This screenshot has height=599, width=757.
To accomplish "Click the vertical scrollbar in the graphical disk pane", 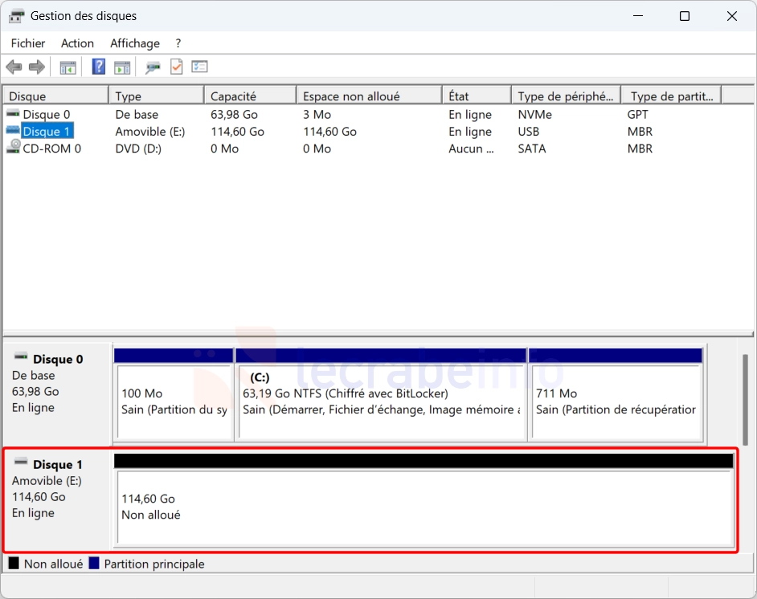I will (745, 399).
